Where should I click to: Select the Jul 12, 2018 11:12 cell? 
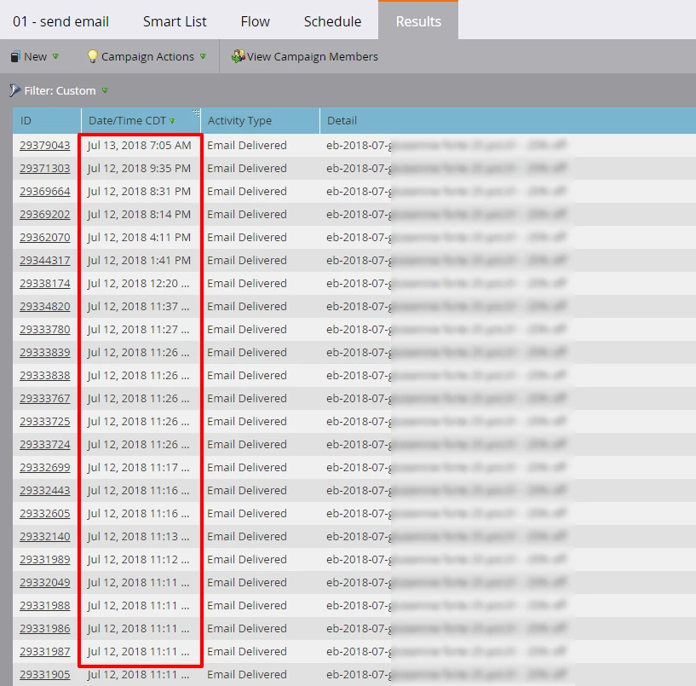click(139, 560)
